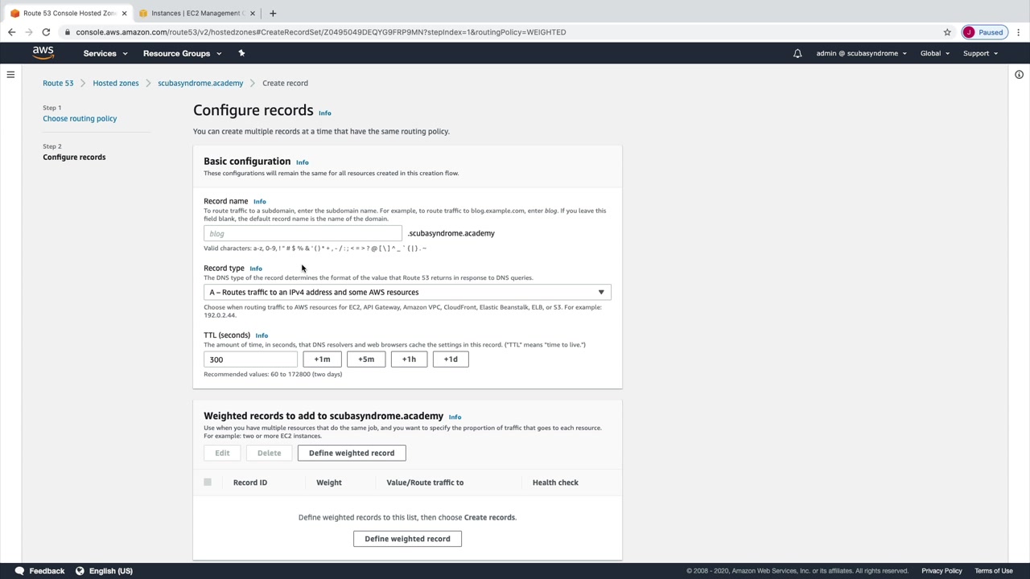The height and width of the screenshot is (579, 1030).
Task: Open the admin @ scubasyndrome account menu
Action: pos(861,53)
